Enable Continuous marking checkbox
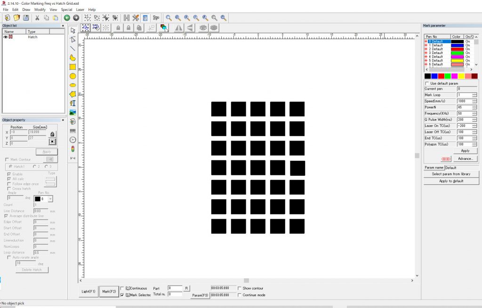 (122, 288)
